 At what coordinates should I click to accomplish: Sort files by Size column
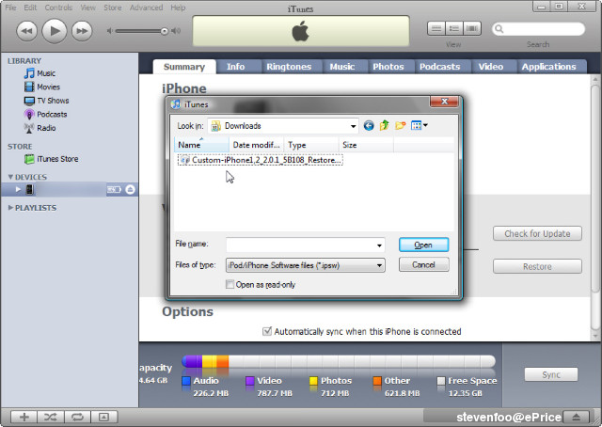click(366, 145)
